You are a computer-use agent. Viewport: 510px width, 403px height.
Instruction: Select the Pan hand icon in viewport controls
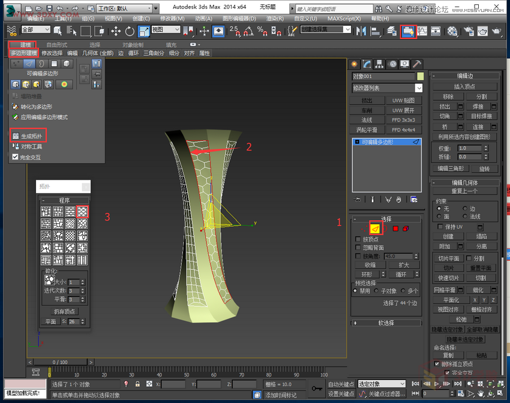[481, 394]
